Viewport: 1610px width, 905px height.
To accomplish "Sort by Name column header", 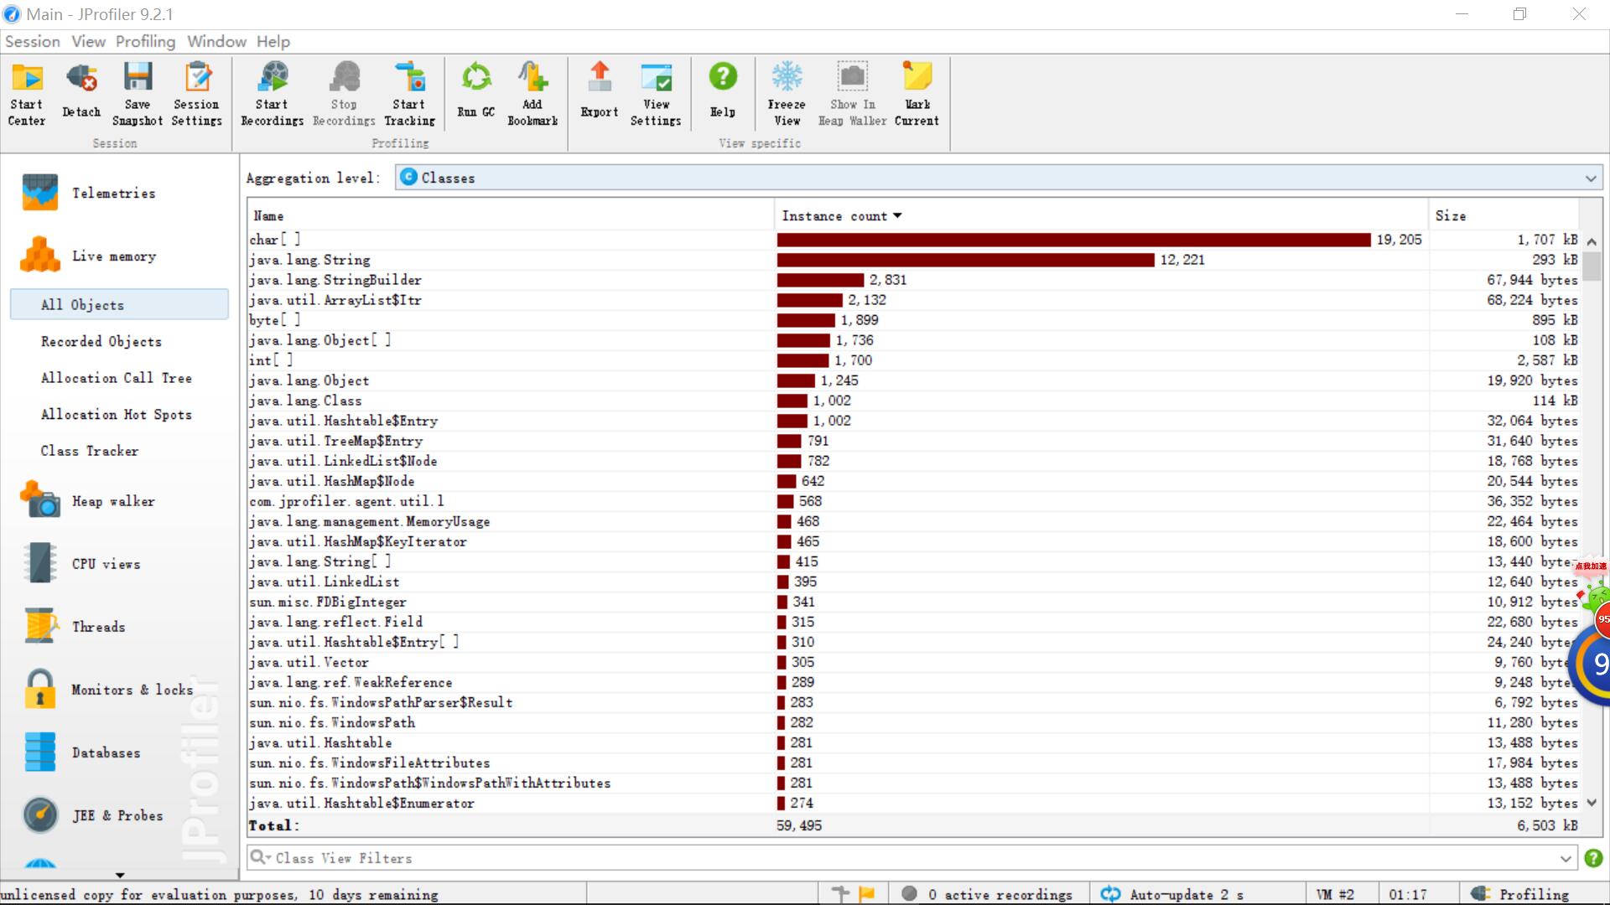I will (x=511, y=215).
